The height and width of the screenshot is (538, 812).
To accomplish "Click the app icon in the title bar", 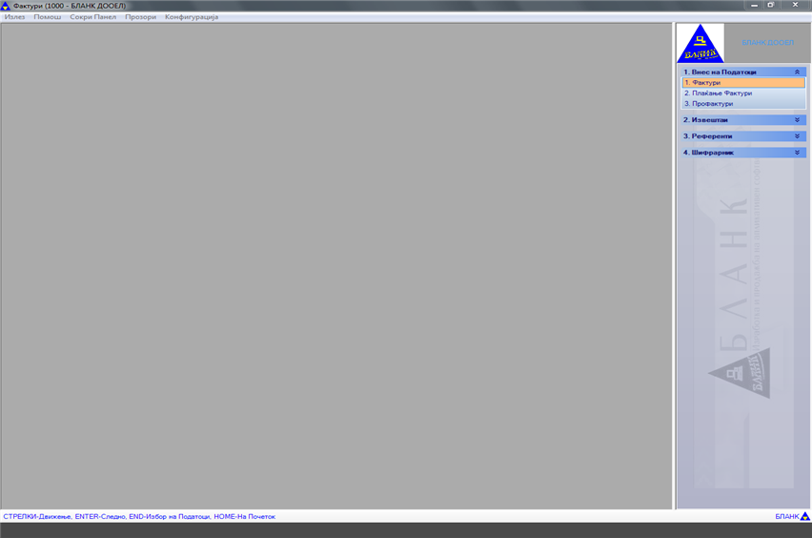I will click(6, 6).
